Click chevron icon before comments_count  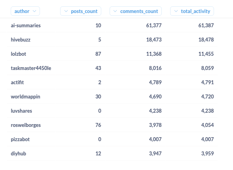[x=115, y=11]
